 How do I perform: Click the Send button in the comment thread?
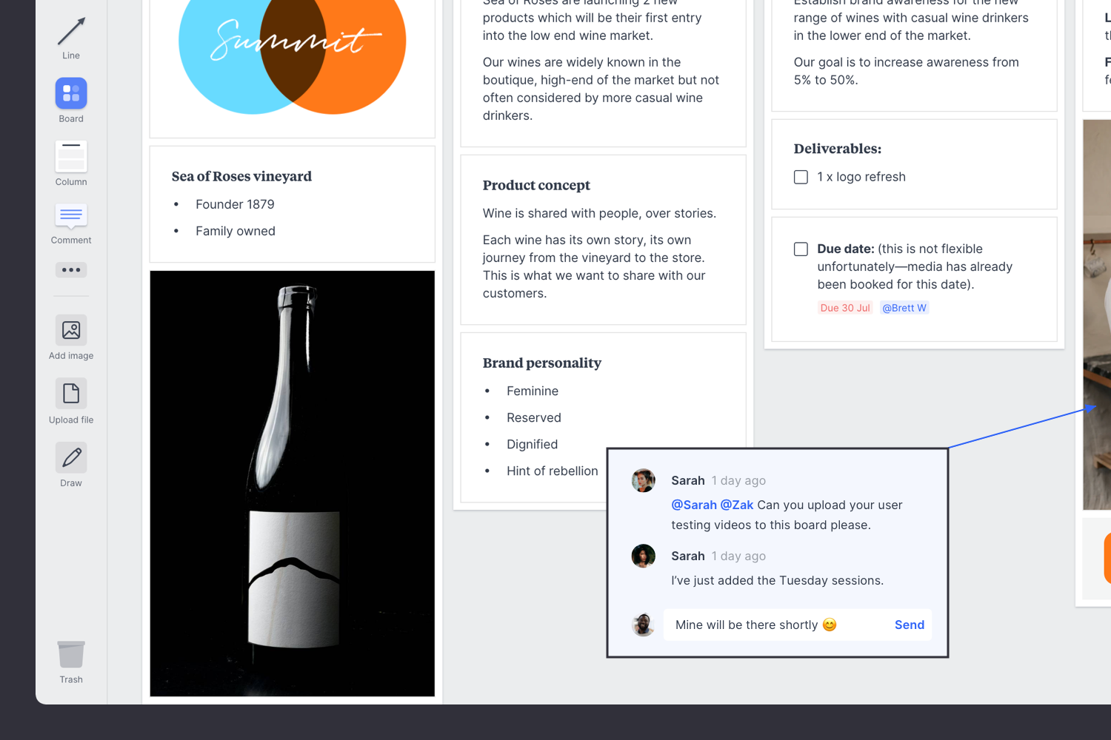909,625
